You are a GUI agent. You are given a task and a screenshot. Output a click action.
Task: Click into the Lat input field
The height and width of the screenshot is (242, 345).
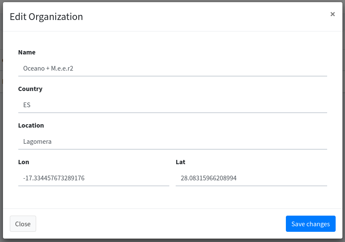[x=251, y=178]
